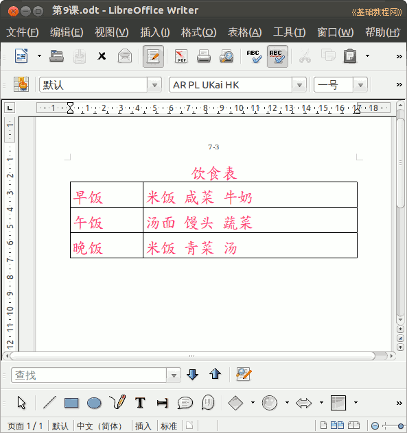Select the Line drawing tool
The height and width of the screenshot is (433, 407).
[x=49, y=403]
